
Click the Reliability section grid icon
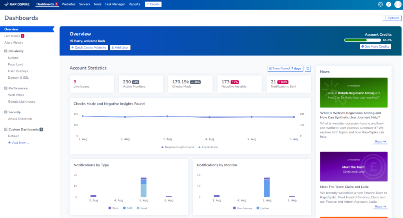click(x=6, y=51)
